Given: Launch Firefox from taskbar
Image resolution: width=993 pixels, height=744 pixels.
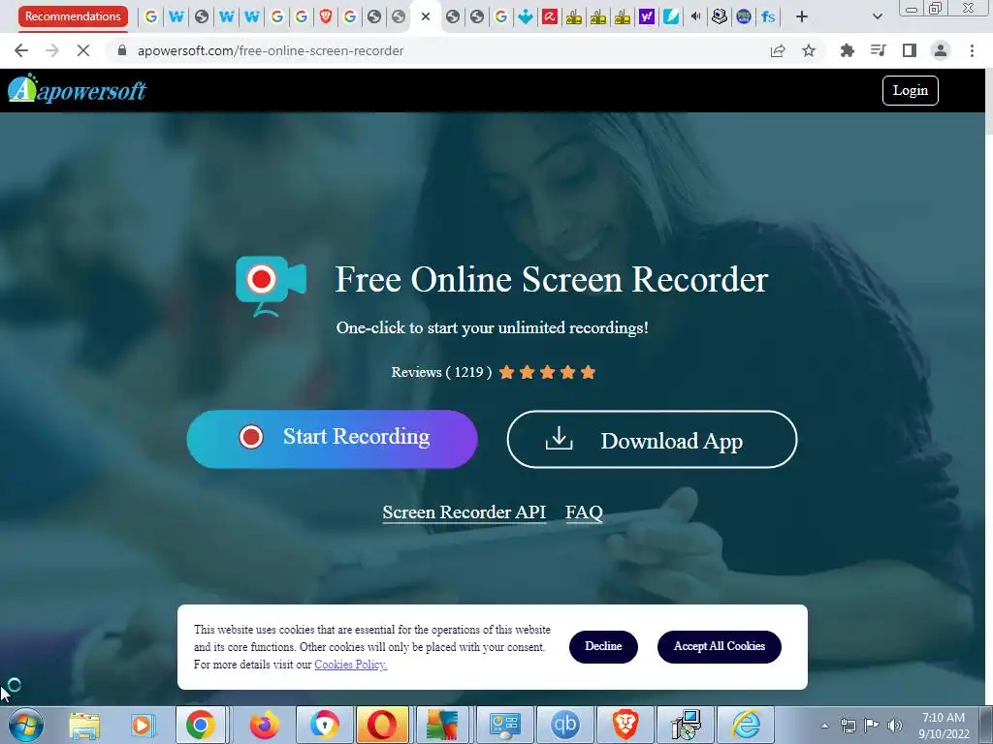Looking at the screenshot, I should point(264,725).
